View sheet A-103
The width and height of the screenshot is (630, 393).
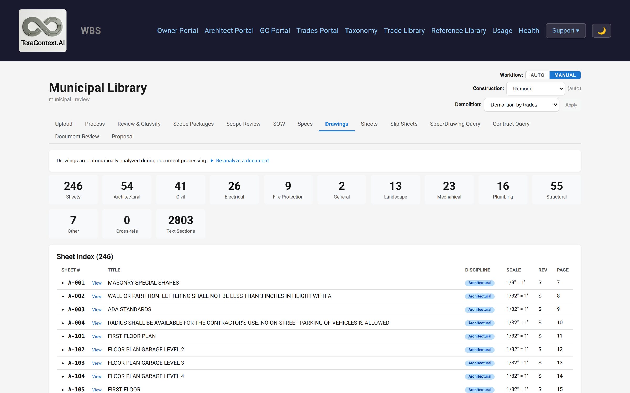click(x=97, y=363)
